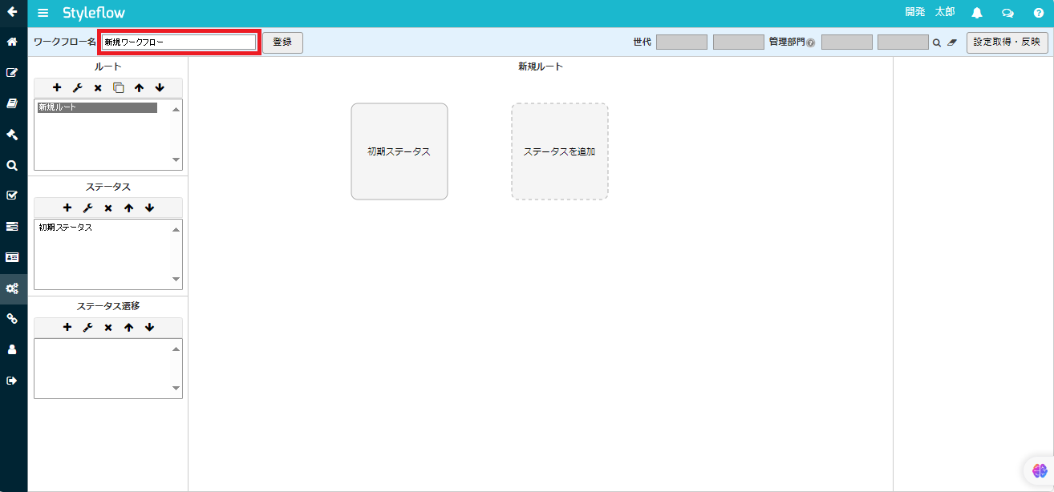Go to the home icon in sidebar
The height and width of the screenshot is (492, 1054).
(12, 42)
